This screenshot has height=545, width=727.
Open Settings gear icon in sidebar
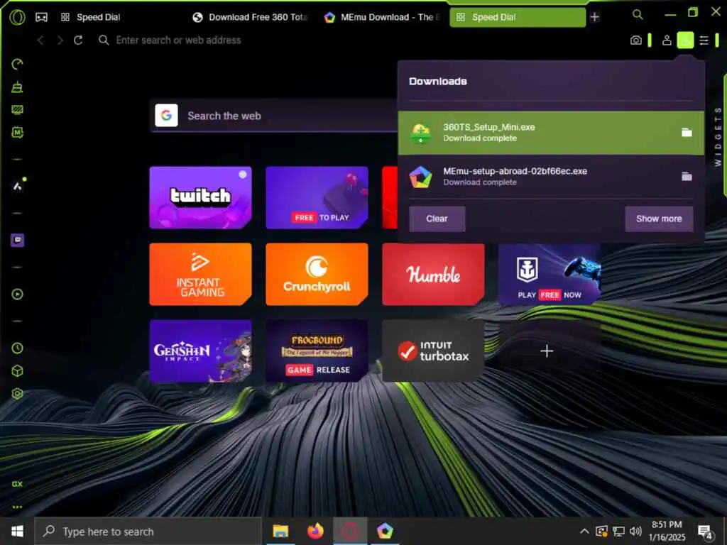(x=17, y=393)
